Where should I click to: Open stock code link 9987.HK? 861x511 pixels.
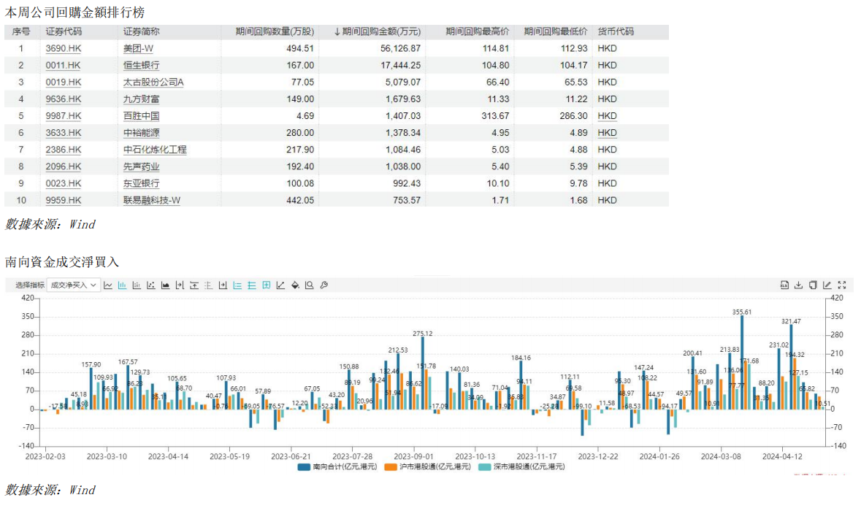pyautogui.click(x=63, y=116)
